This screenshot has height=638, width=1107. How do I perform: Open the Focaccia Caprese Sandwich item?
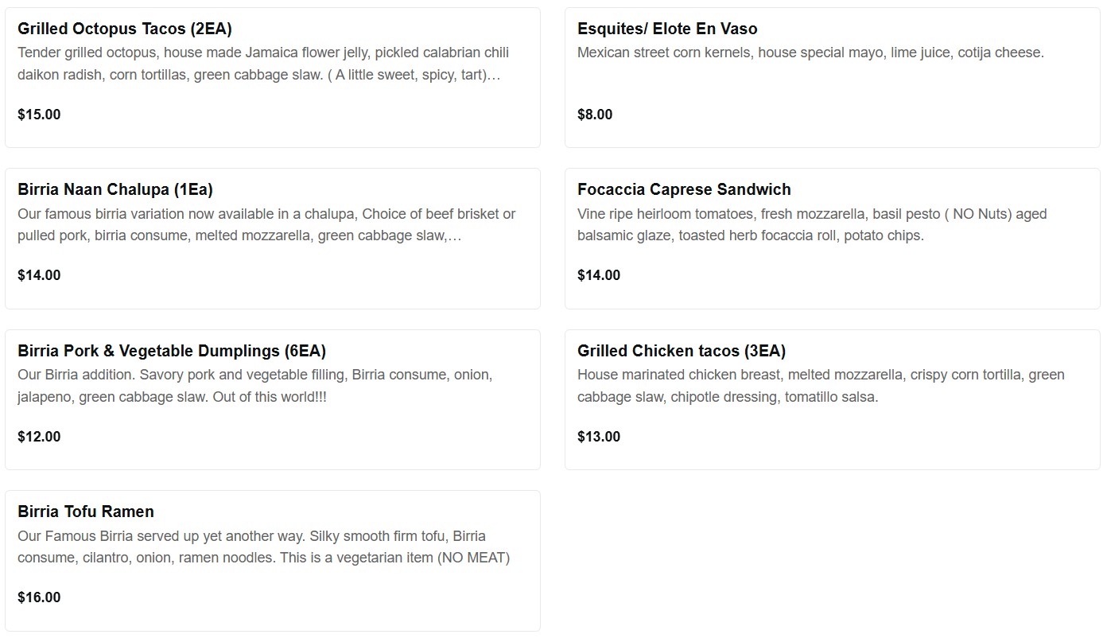[x=684, y=189]
